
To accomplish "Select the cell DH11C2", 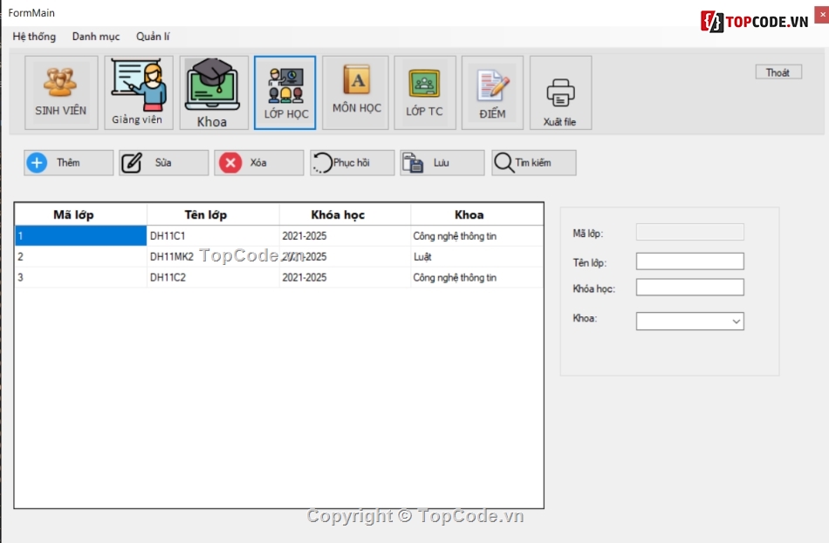I will coord(213,277).
